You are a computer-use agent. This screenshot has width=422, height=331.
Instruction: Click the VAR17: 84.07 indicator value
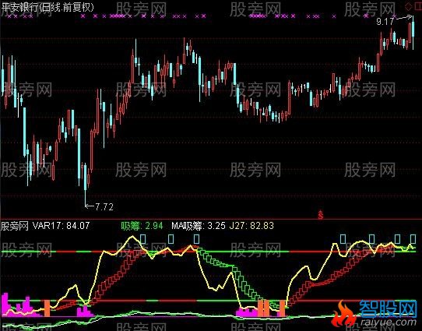point(61,226)
